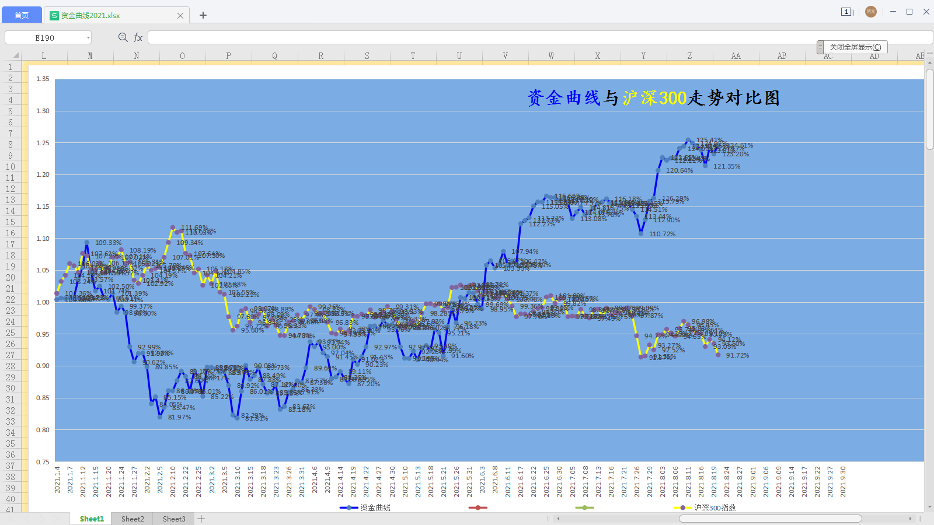Select column L header
This screenshot has height=525, width=934.
(x=44, y=56)
